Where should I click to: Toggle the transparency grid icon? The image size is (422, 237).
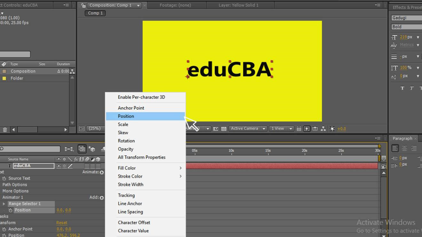pos(224,129)
